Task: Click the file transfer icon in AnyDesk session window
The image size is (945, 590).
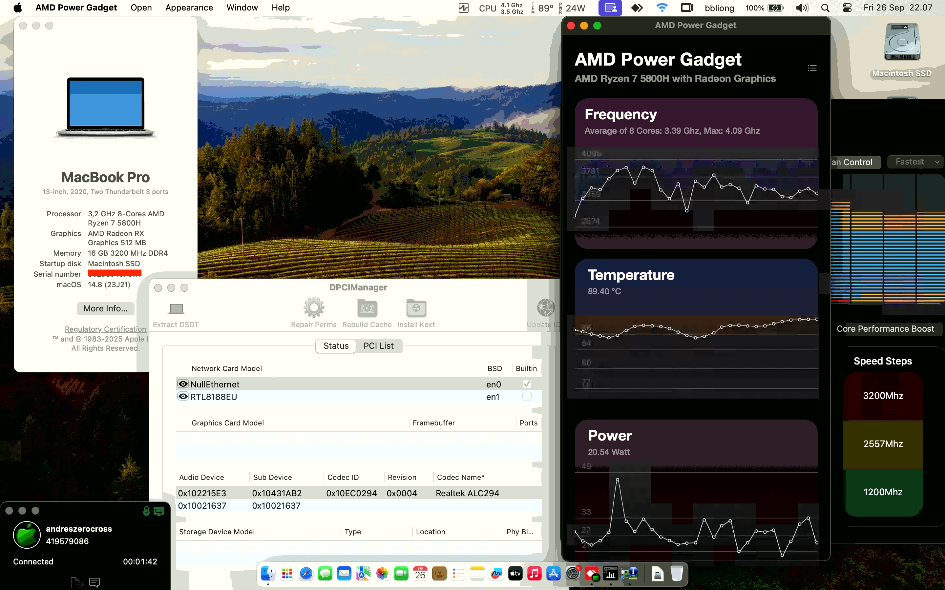Action: (77, 582)
